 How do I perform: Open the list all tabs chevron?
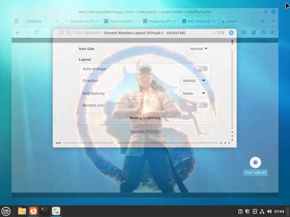273,21
